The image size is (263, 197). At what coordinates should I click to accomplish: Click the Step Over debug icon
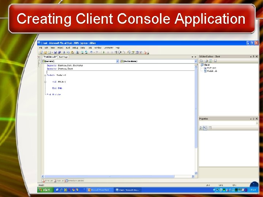click(120, 53)
